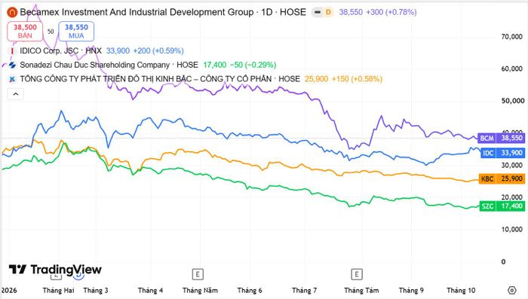The width and height of the screenshot is (528, 299).
Task: Click the 0 price axis label
Action: (503, 261)
